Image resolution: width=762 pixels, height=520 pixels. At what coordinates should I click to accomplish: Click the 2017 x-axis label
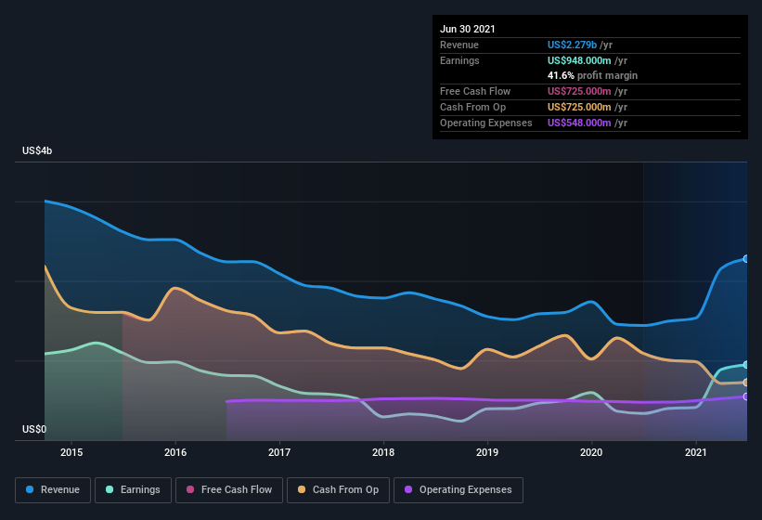(279, 452)
